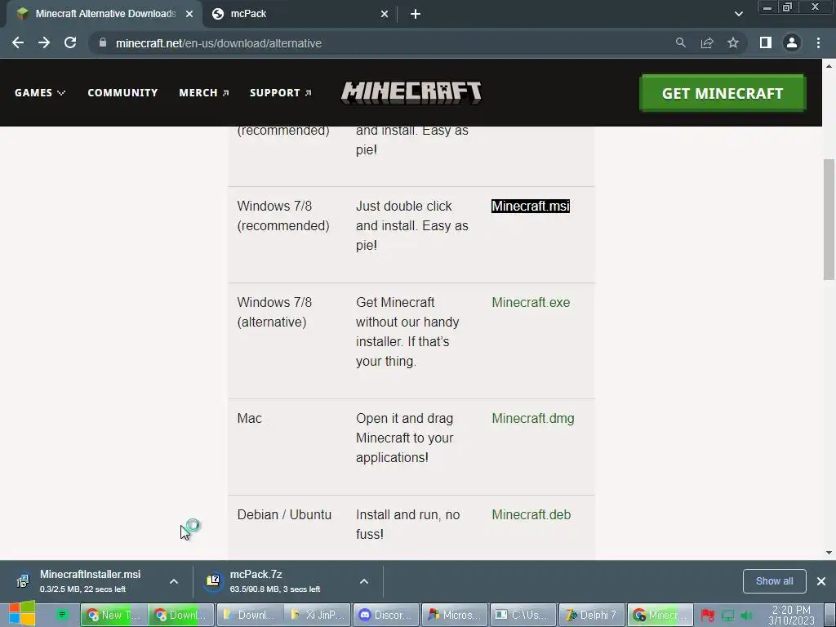Viewport: 836px width, 627px height.
Task: Open the MERCH external link
Action: pos(203,93)
